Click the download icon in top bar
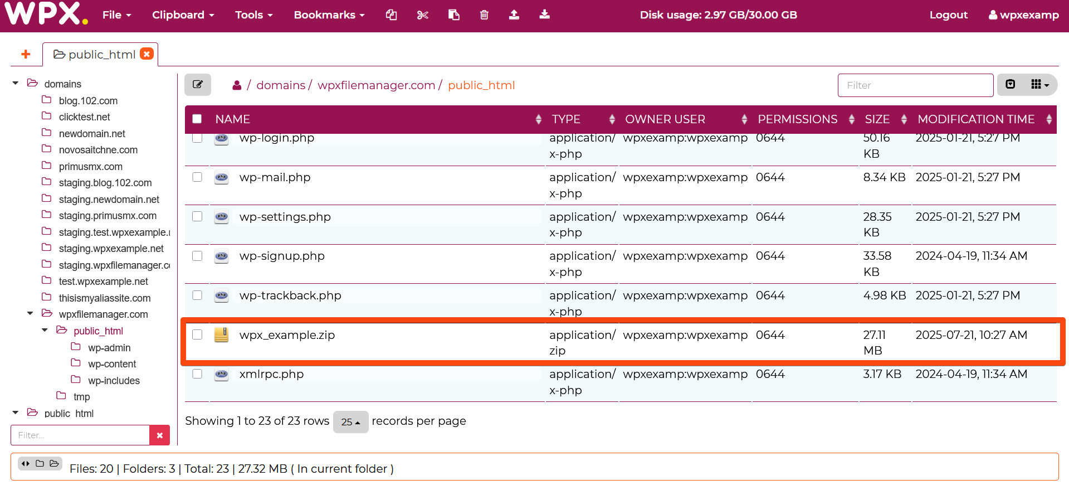Viewport: 1069px width, 485px height. [x=544, y=15]
